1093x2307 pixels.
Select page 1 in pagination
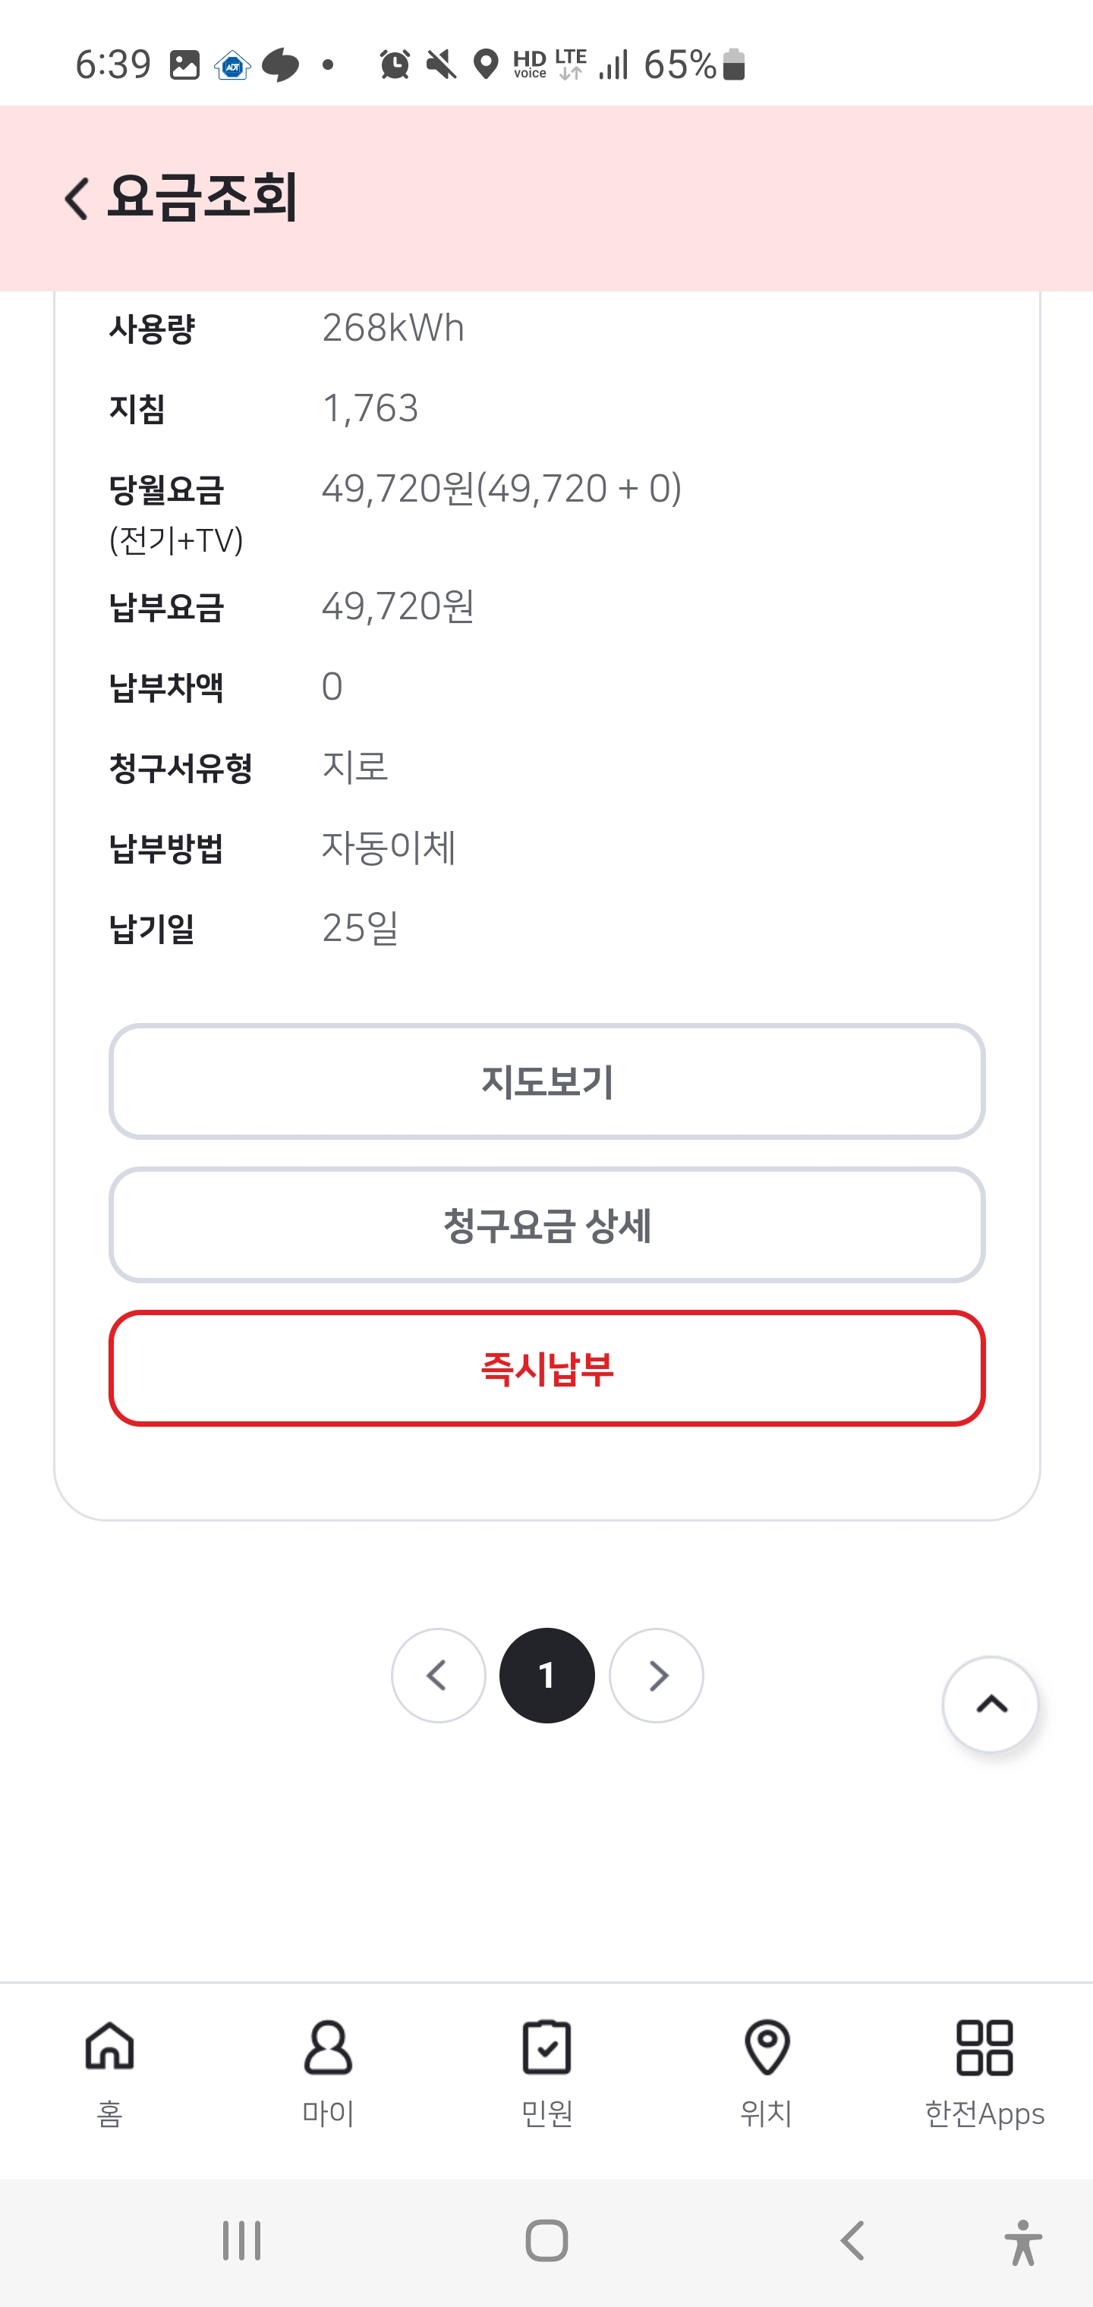pos(546,1676)
